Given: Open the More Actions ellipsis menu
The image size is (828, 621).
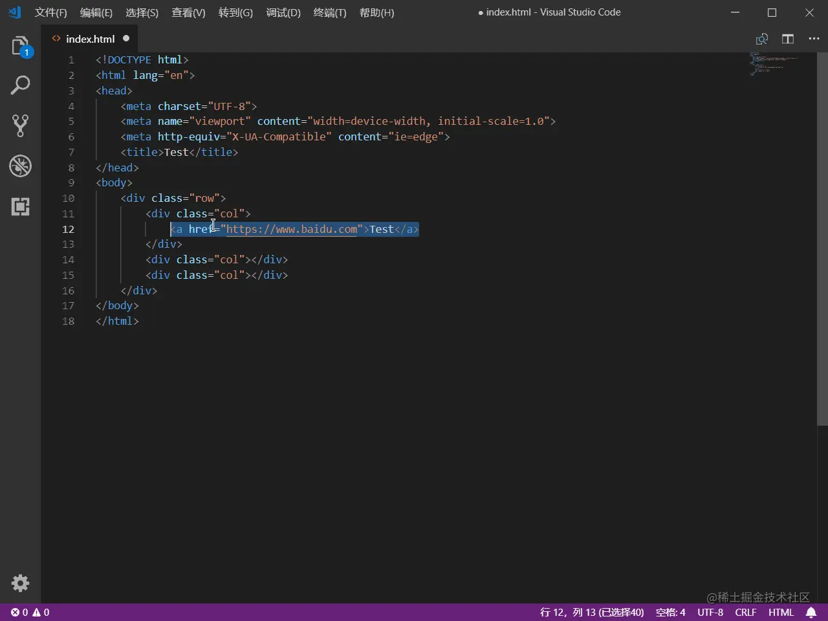Looking at the screenshot, I should pyautogui.click(x=814, y=39).
